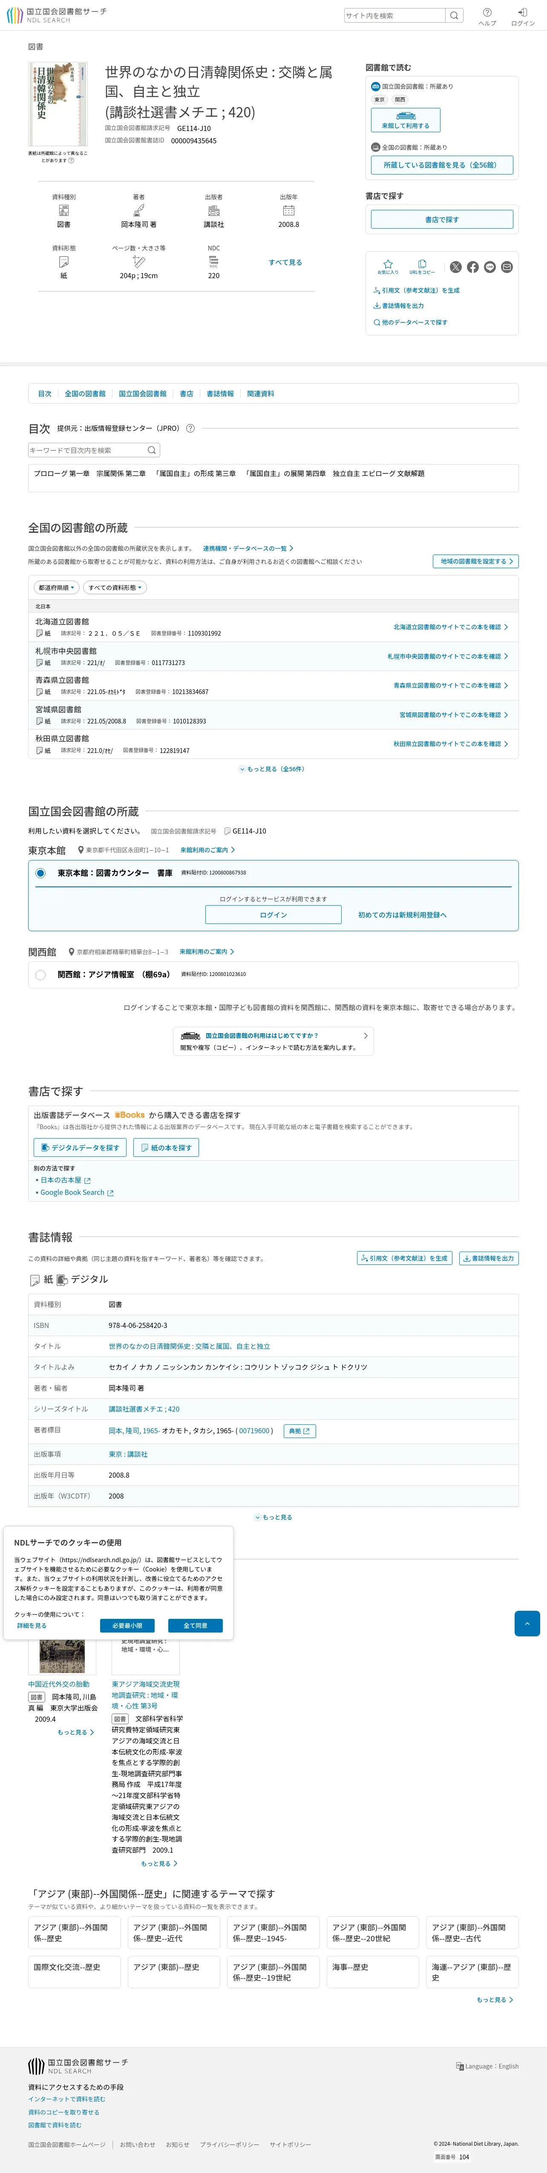
Task: Click 紙の本を探す button
Action: pos(166,1147)
